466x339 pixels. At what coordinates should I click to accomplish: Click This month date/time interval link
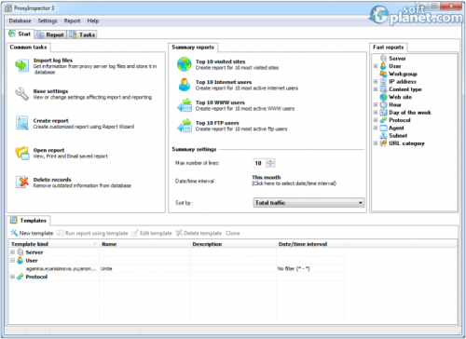pyautogui.click(x=267, y=177)
